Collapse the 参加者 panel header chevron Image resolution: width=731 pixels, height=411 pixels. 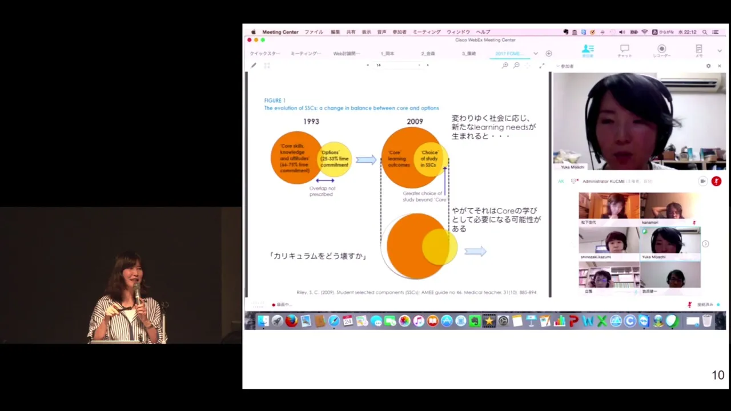(558, 66)
